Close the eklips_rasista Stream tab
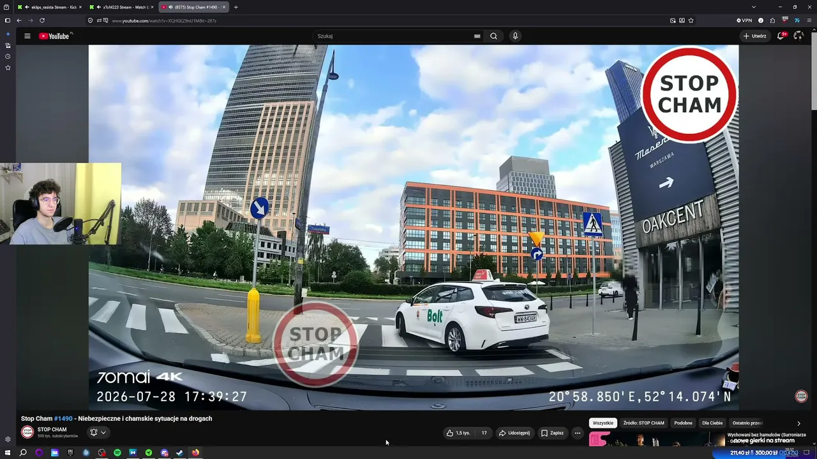 coord(80,7)
